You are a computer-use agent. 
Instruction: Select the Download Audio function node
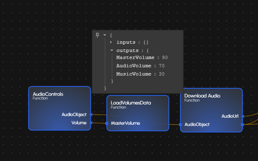(211, 110)
